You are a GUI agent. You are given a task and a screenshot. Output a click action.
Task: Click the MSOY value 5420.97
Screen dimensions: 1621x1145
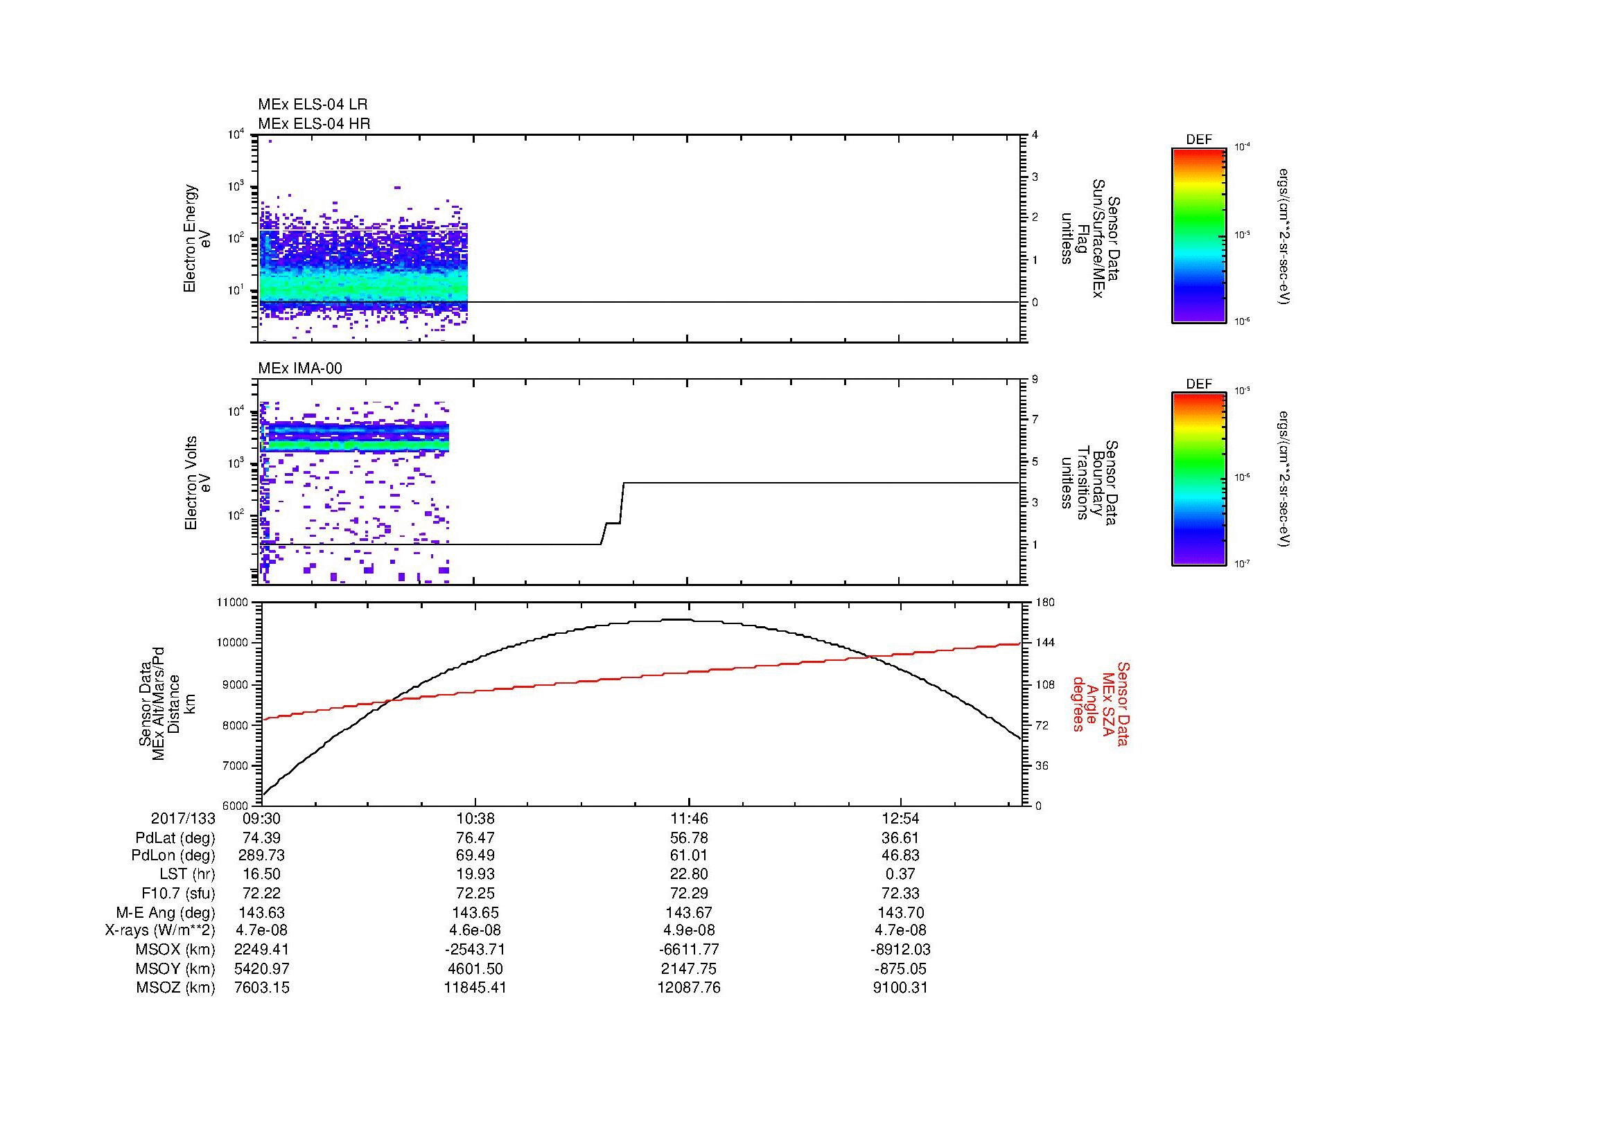pos(262,968)
